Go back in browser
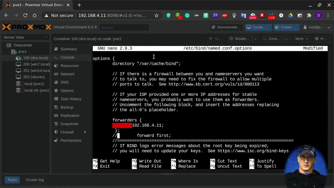Viewport: 334px width, 188px height. pyautogui.click(x=7, y=15)
